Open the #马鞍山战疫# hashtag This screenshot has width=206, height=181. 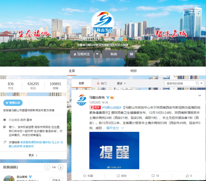click(x=112, y=108)
